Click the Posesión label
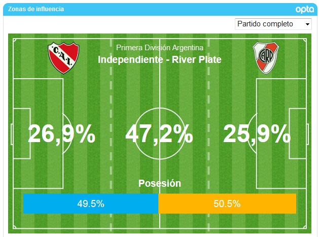 click(160, 183)
